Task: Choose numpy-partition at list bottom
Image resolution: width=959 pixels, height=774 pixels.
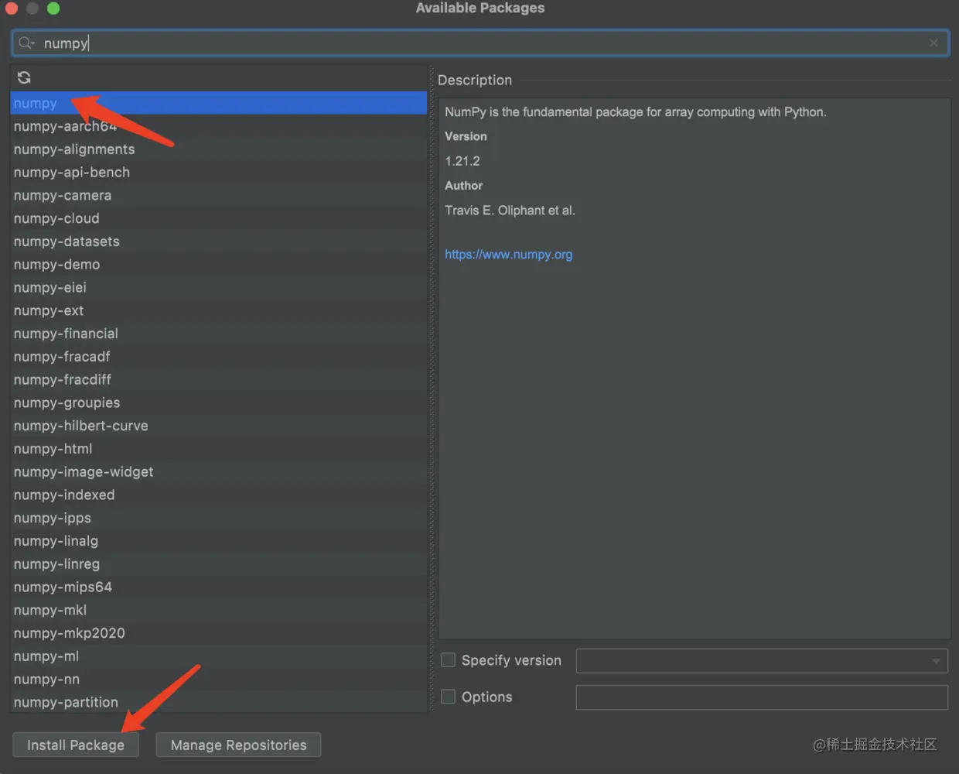Action: 66,702
